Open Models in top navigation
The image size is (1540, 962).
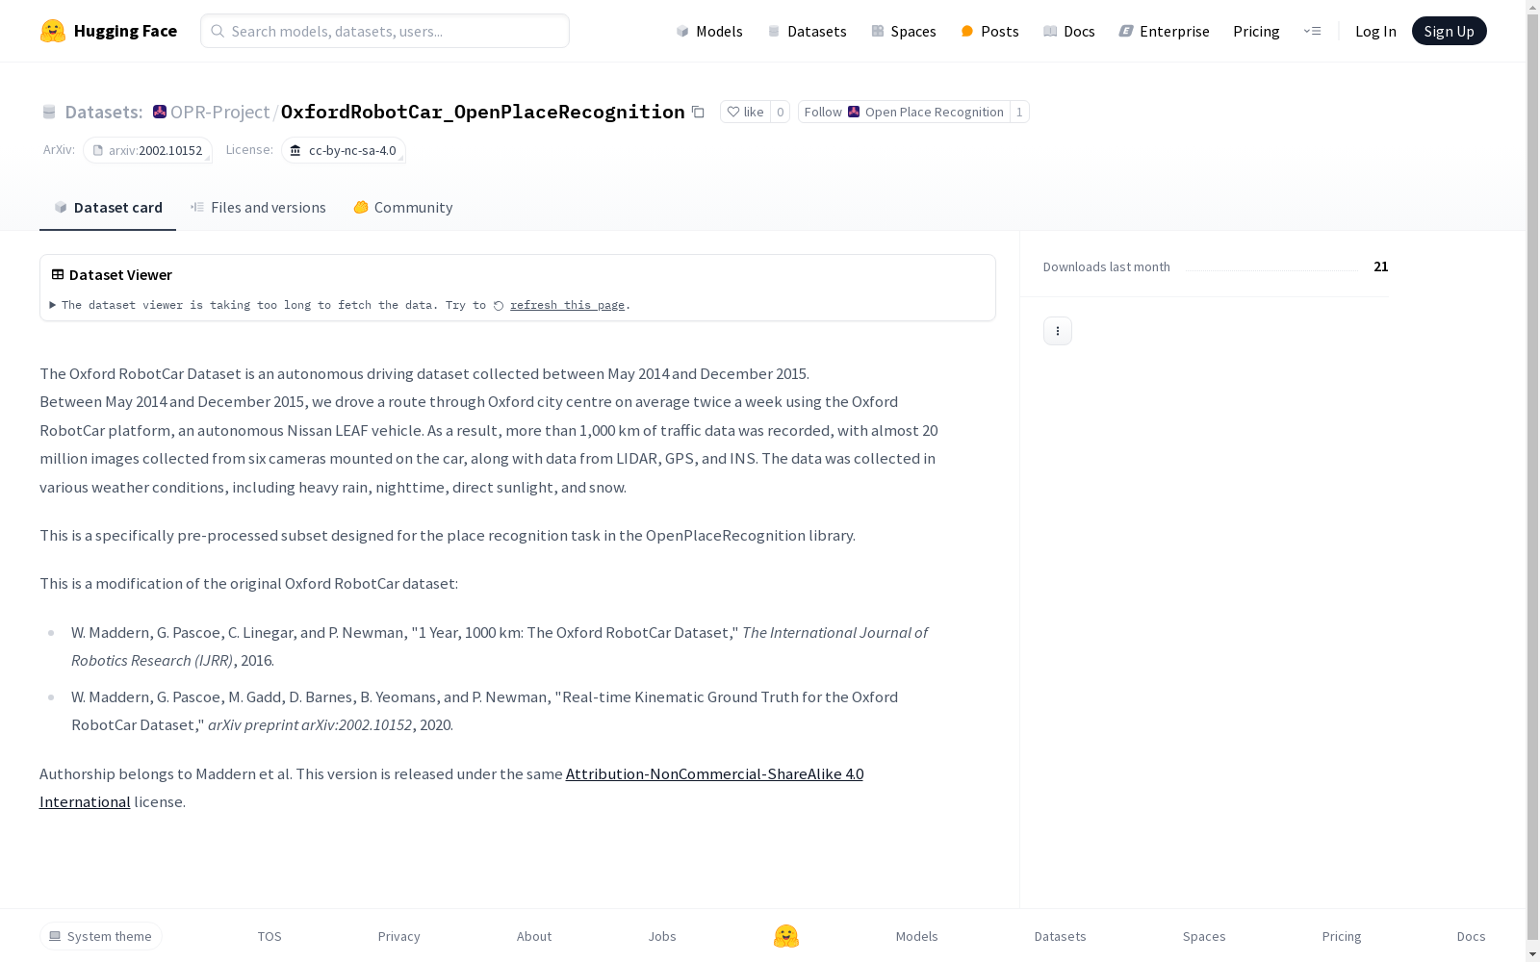[x=709, y=31]
